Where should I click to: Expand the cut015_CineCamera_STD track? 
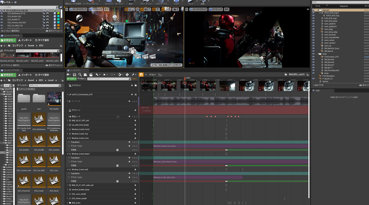68,94
